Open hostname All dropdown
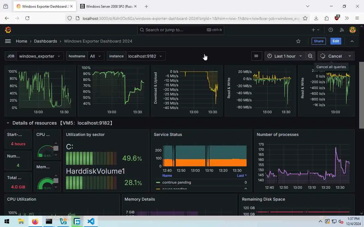This screenshot has width=364, height=227. [96, 56]
